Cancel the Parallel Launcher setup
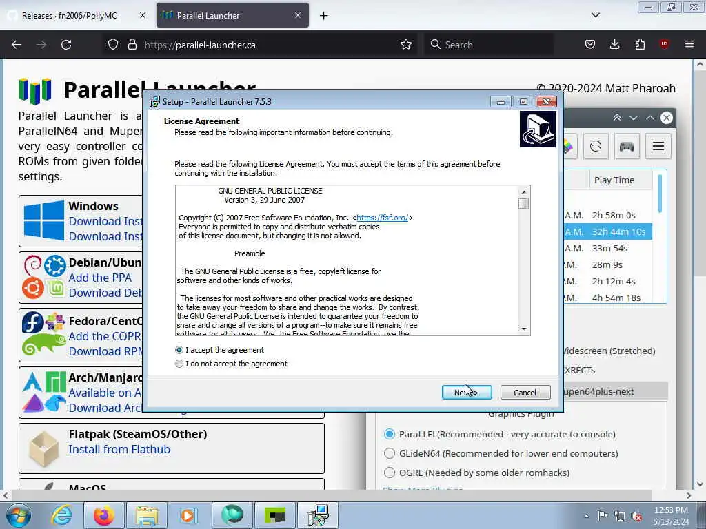 pos(525,392)
